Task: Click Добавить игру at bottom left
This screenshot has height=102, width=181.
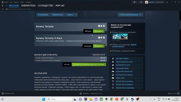Action: pyautogui.click(x=9, y=93)
